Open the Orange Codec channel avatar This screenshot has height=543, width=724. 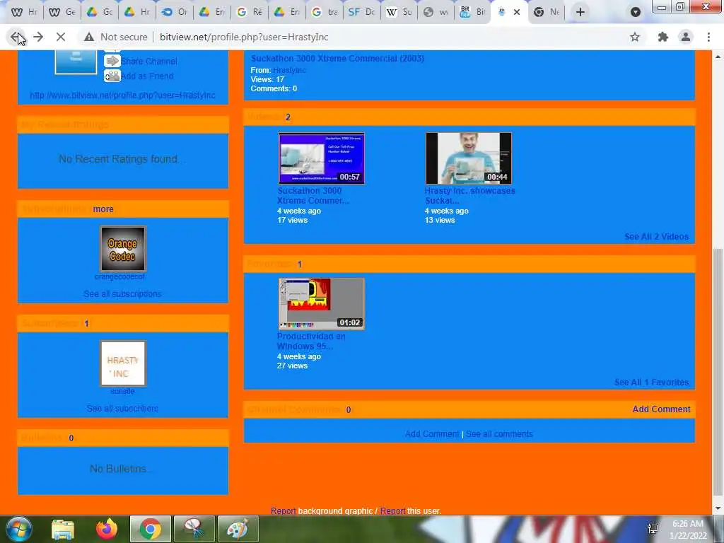coord(123,249)
